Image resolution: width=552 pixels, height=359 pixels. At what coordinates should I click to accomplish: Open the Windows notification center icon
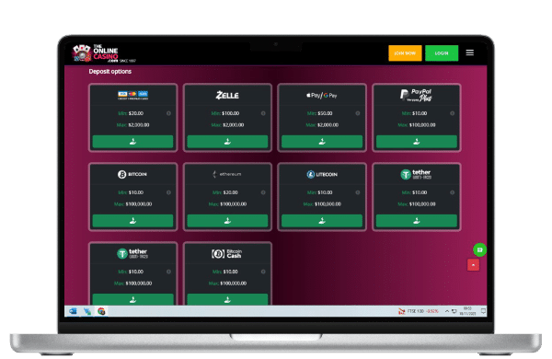[x=483, y=311]
